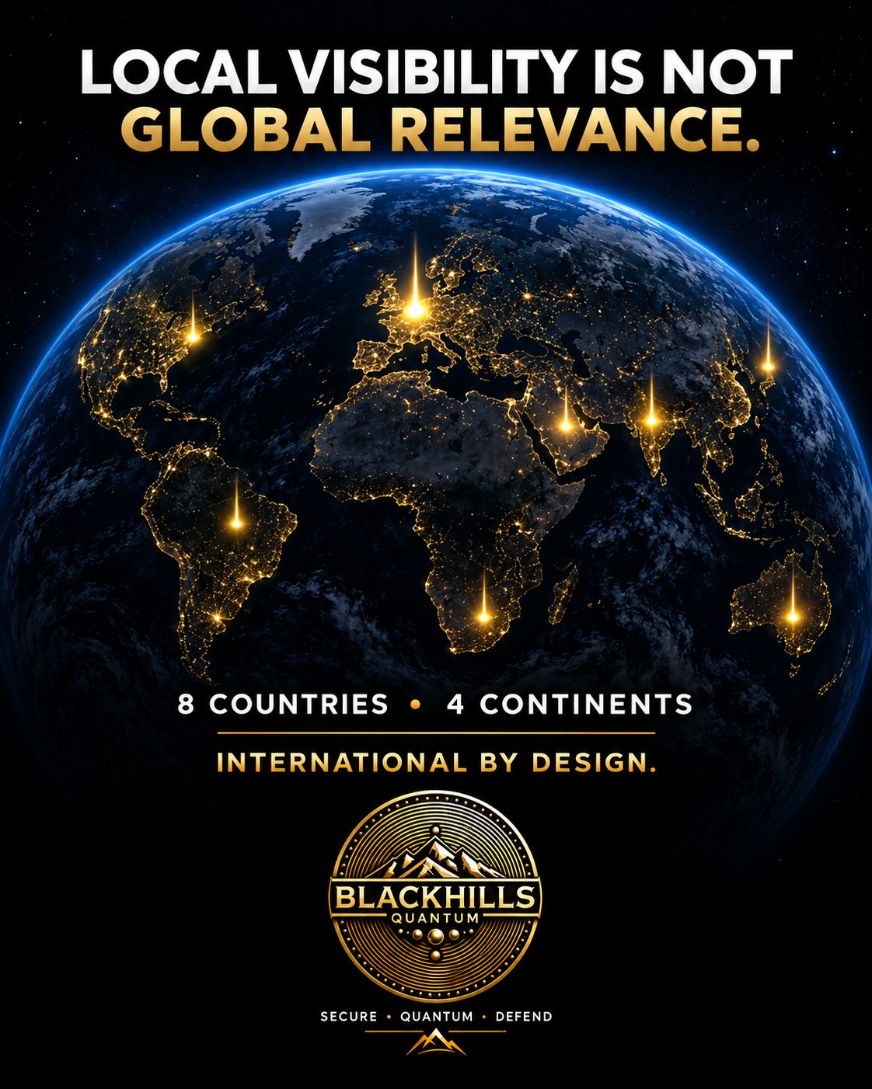Click the text '8 COUNTRIES'
The width and height of the screenshot is (872, 1089).
(283, 705)
